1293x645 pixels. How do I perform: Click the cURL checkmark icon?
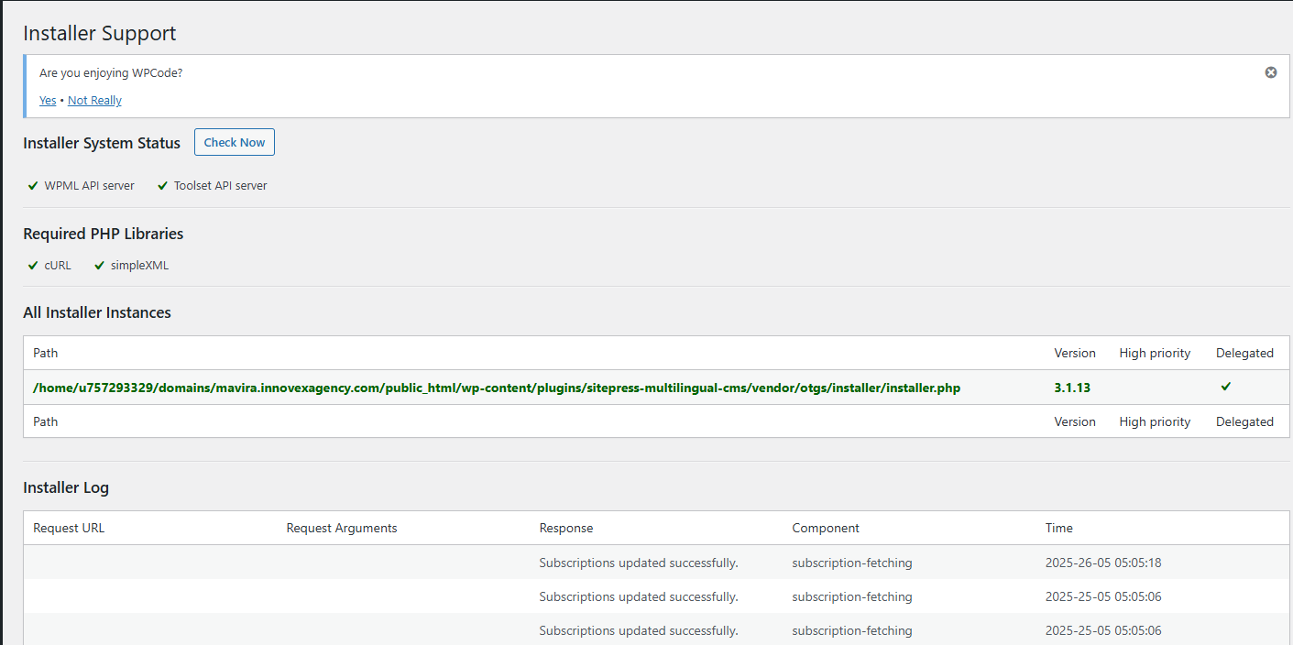(x=33, y=267)
